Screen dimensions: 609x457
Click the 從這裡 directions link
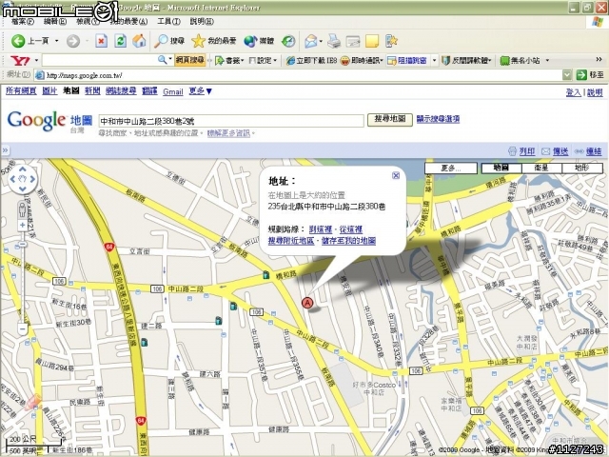coord(351,229)
